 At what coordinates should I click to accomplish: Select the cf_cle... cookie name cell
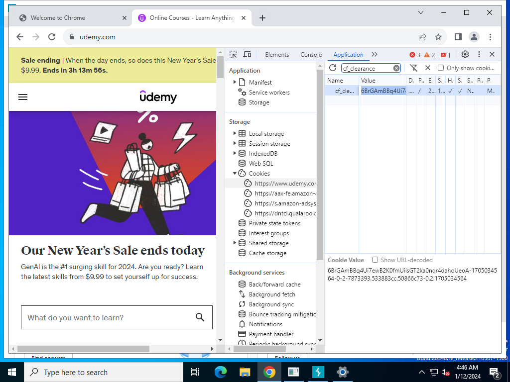coord(342,91)
